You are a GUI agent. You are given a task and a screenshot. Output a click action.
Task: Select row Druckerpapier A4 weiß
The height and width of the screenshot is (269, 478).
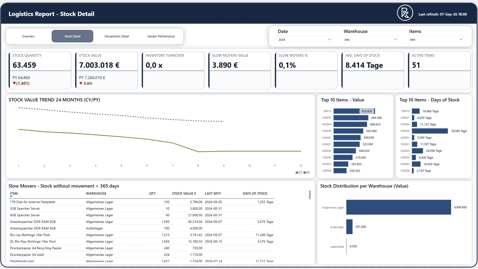141,255
